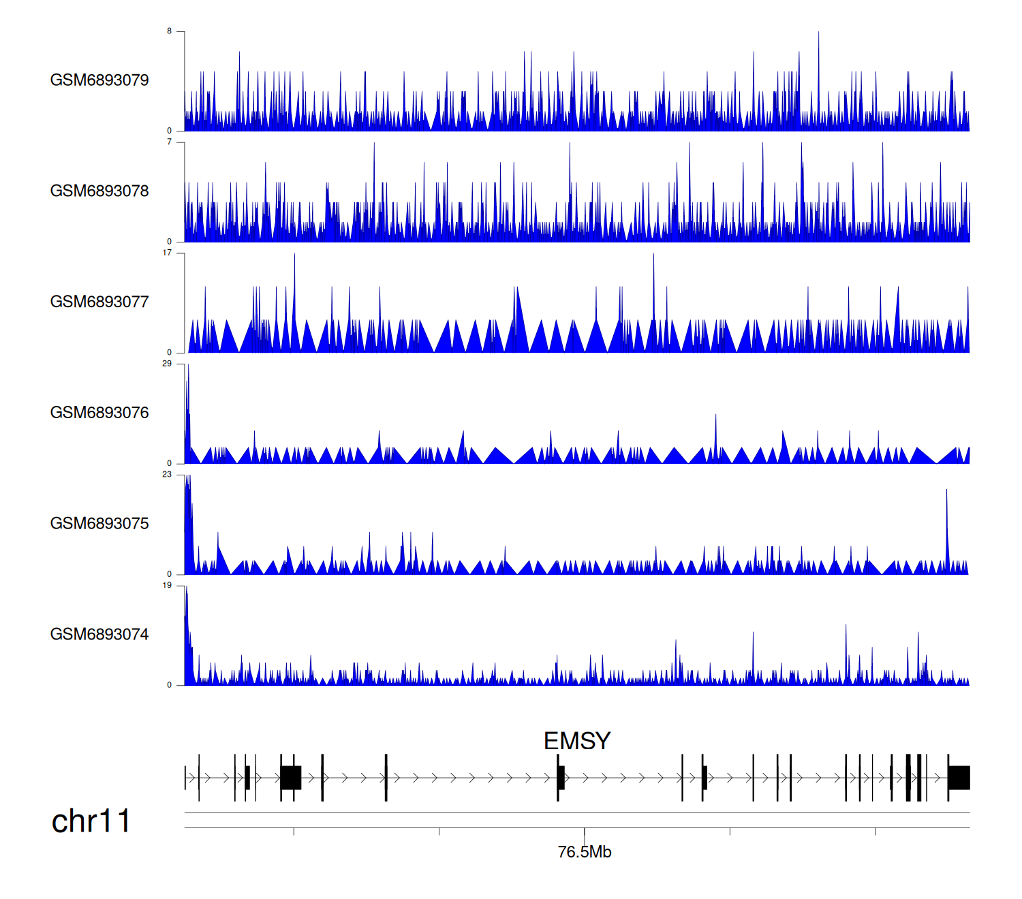
Task: Click the y-axis maximum value 29
Action: coord(168,364)
